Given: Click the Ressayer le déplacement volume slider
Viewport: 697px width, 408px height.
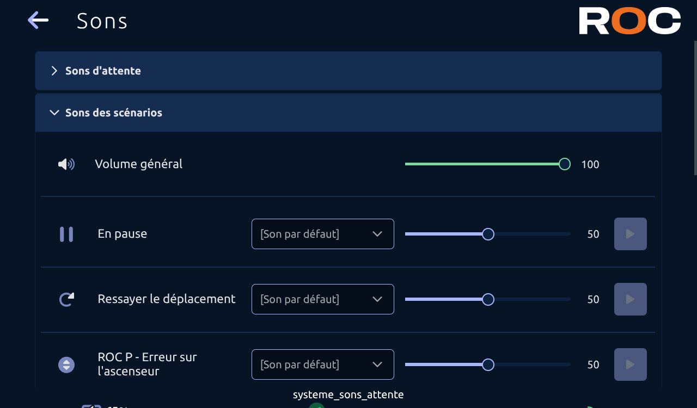Looking at the screenshot, I should click(488, 299).
